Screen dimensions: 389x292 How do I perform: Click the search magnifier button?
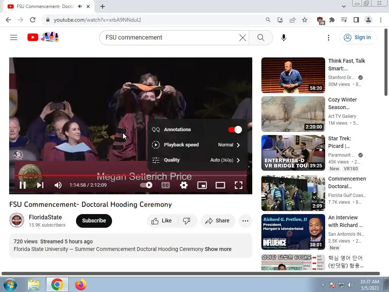click(x=261, y=38)
